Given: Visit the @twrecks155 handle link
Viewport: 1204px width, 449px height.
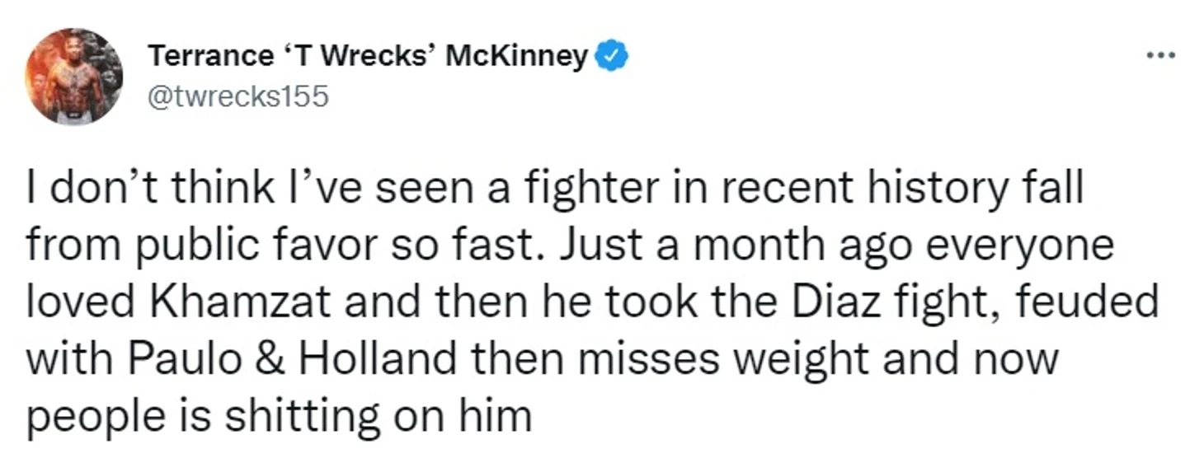Looking at the screenshot, I should (x=238, y=97).
